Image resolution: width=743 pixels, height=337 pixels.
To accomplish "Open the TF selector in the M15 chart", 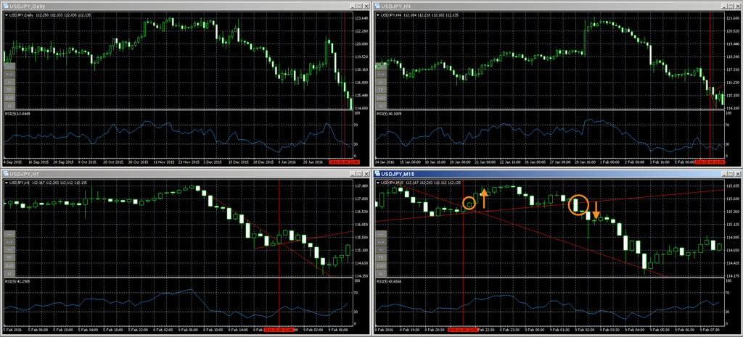I will coord(381,257).
